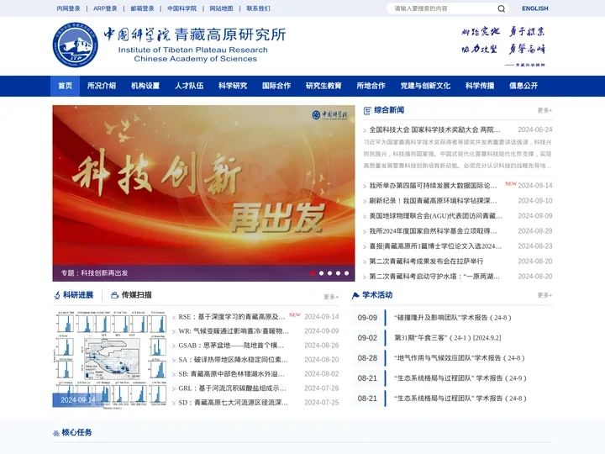The width and height of the screenshot is (605, 454).
Task: Click the search magnifier icon
Action: [x=501, y=8]
